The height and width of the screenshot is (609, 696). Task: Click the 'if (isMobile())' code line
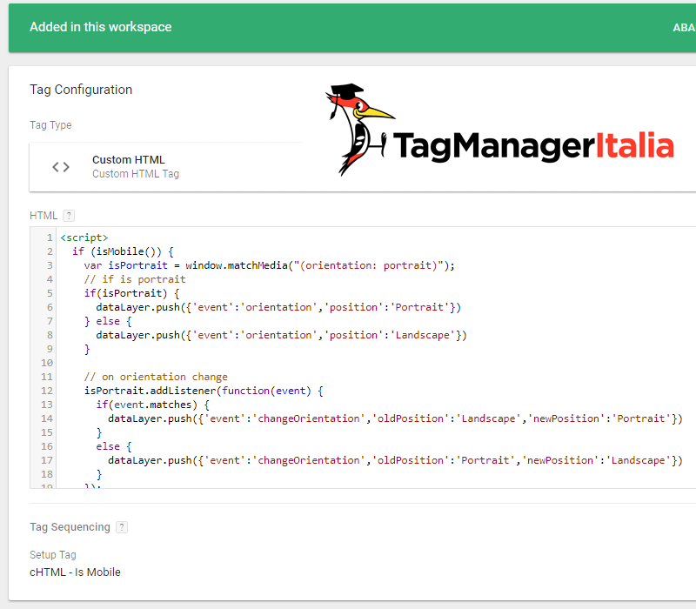123,251
